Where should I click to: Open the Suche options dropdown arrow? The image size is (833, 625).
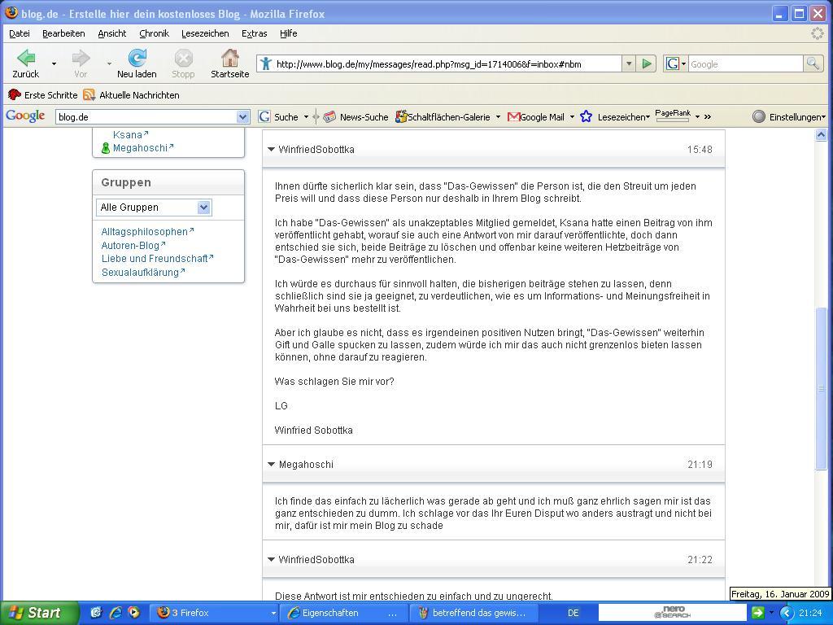(x=306, y=117)
